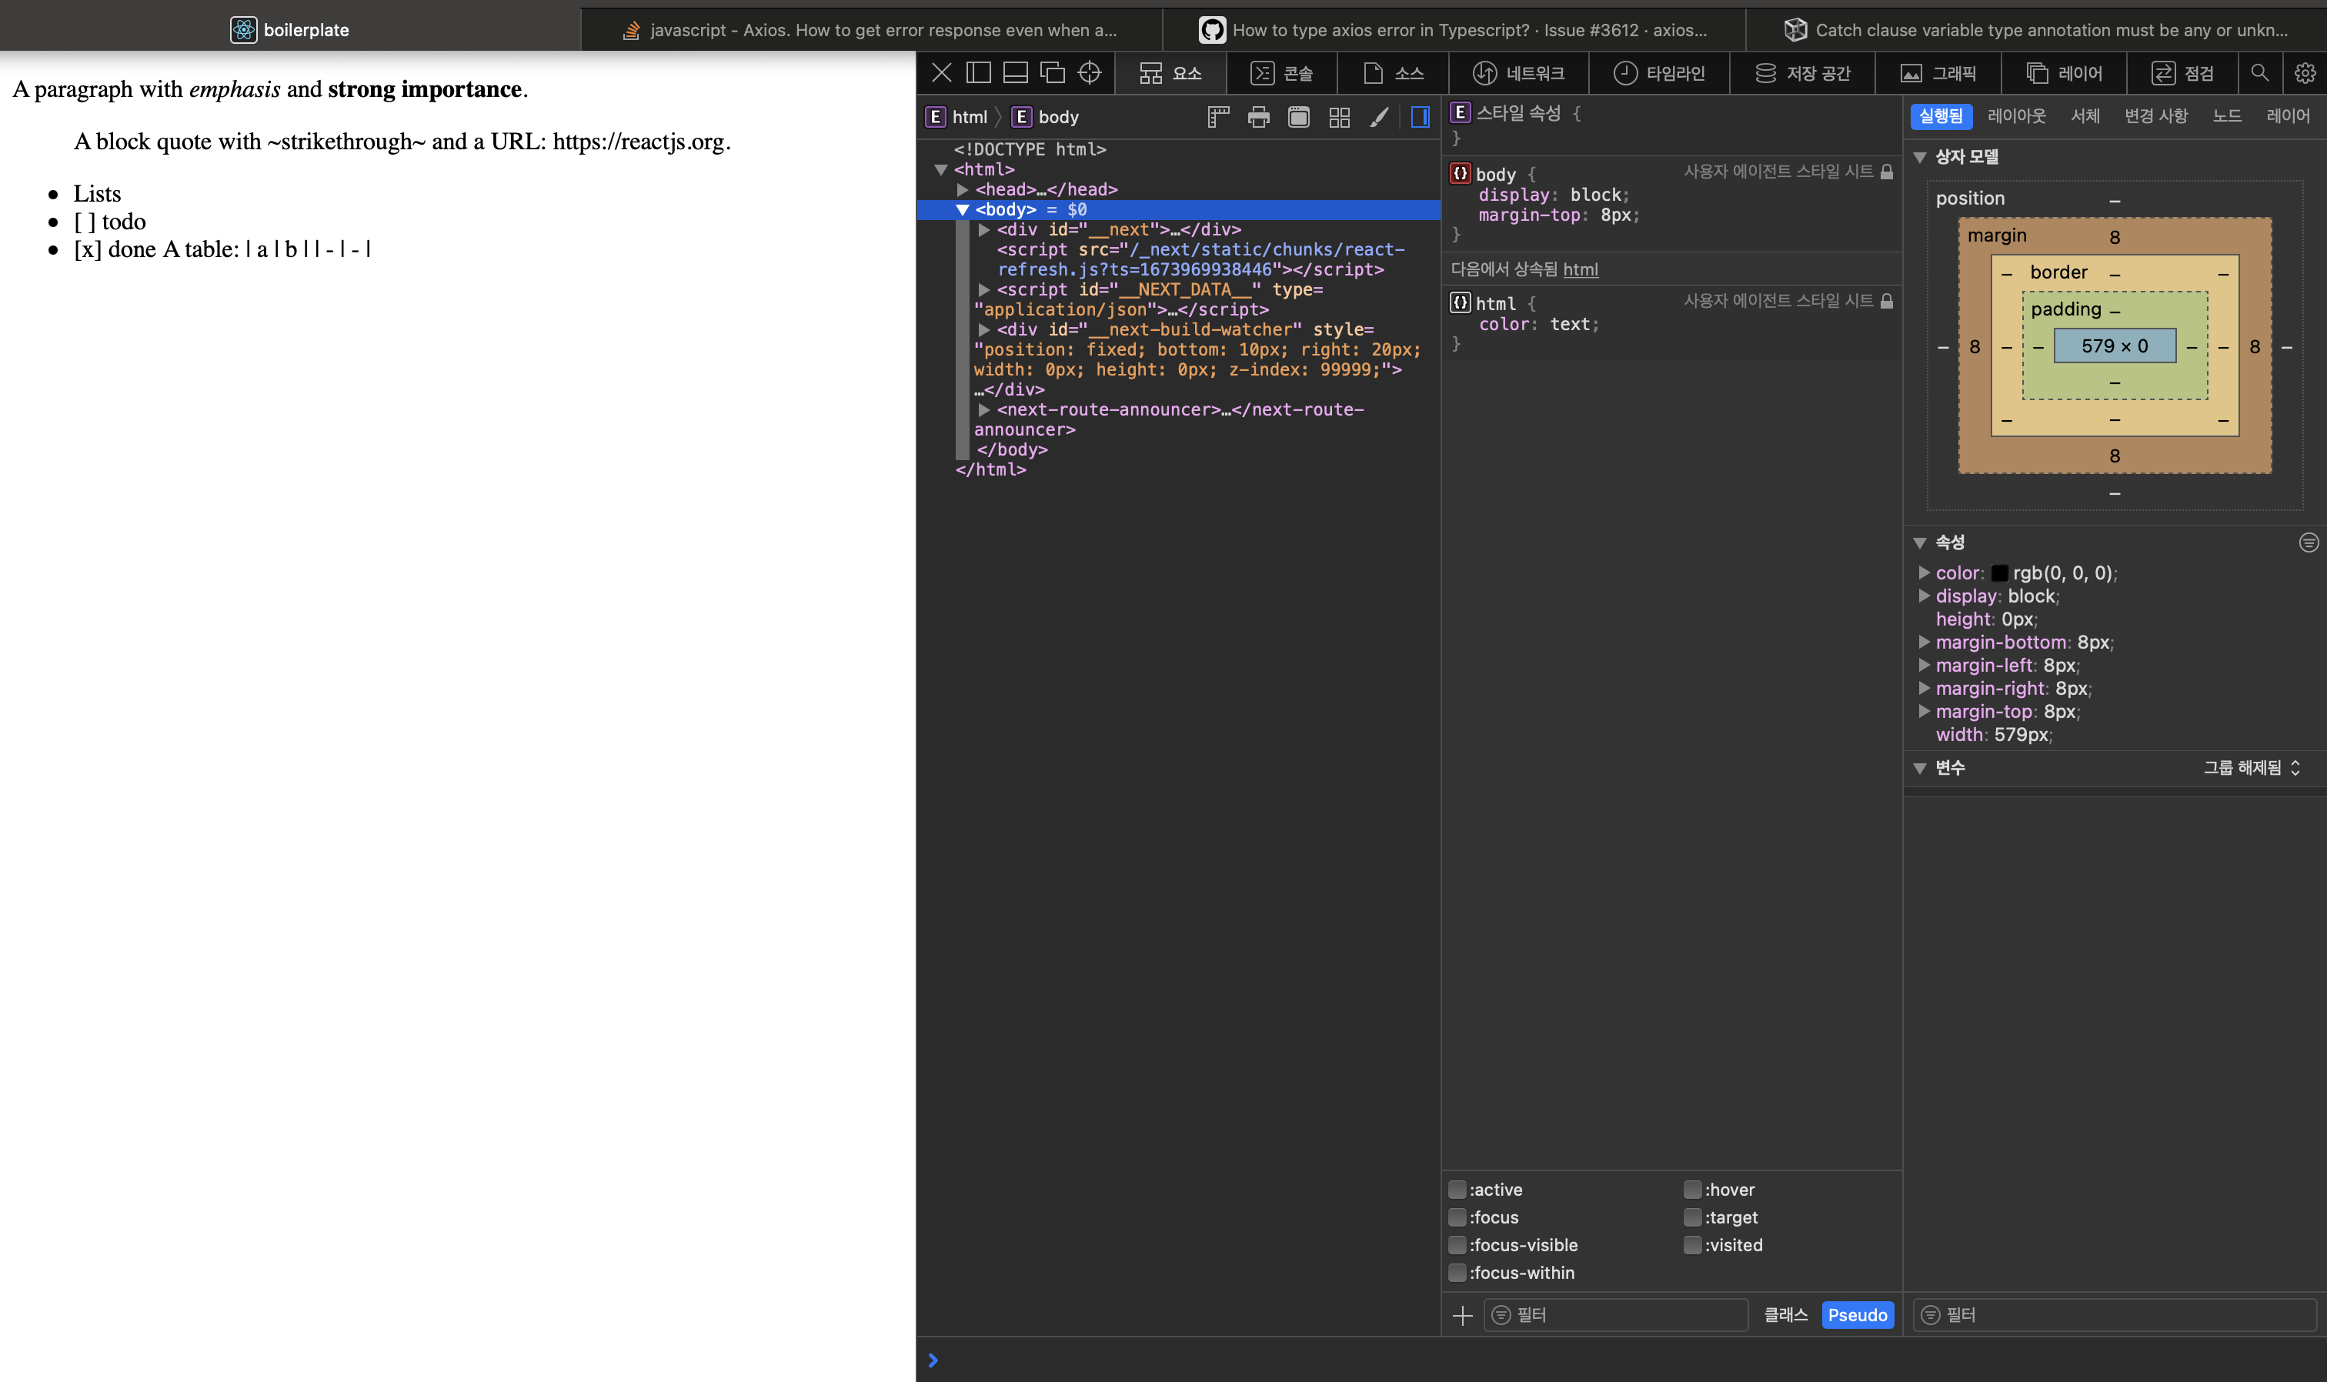
Task: Click the appearance toggle icon in DOM toolbar
Action: 1299,116
